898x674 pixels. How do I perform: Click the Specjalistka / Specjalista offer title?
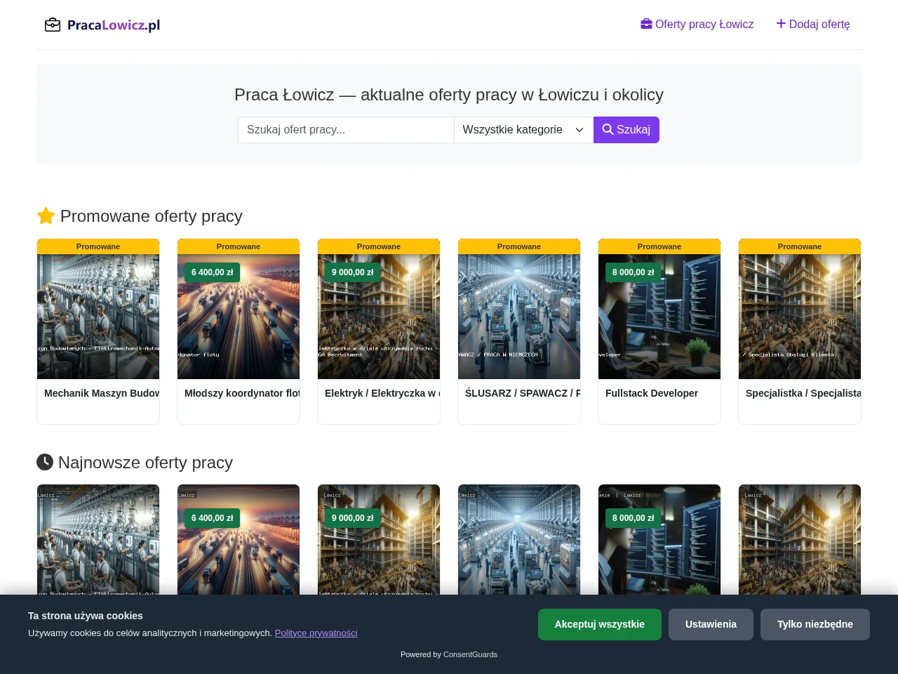(803, 393)
